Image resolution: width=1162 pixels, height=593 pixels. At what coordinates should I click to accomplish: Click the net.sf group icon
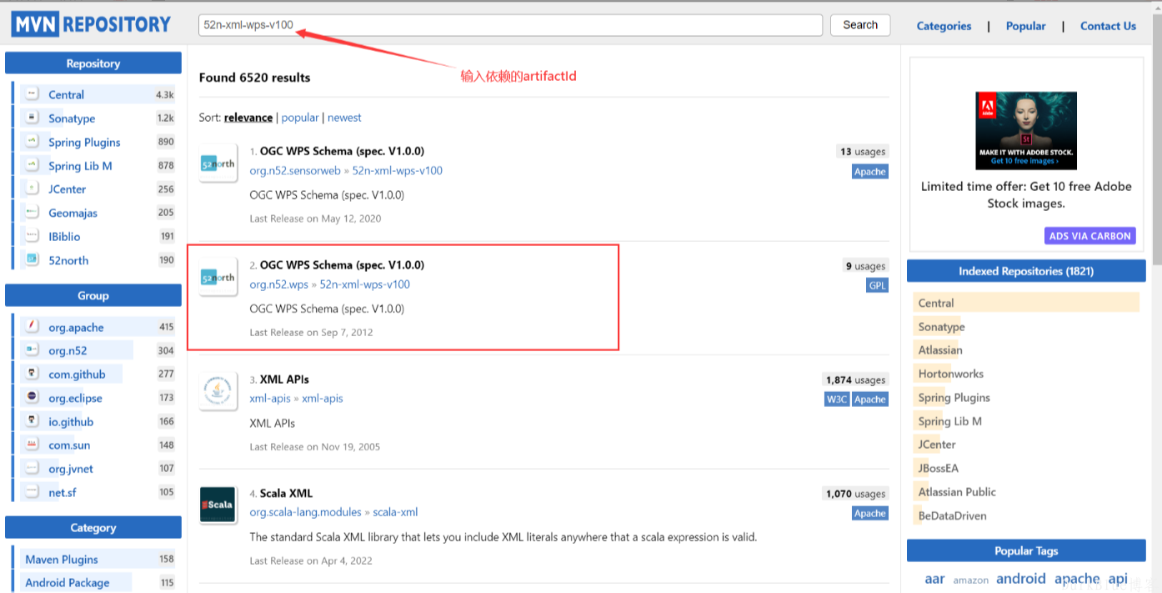(x=32, y=492)
